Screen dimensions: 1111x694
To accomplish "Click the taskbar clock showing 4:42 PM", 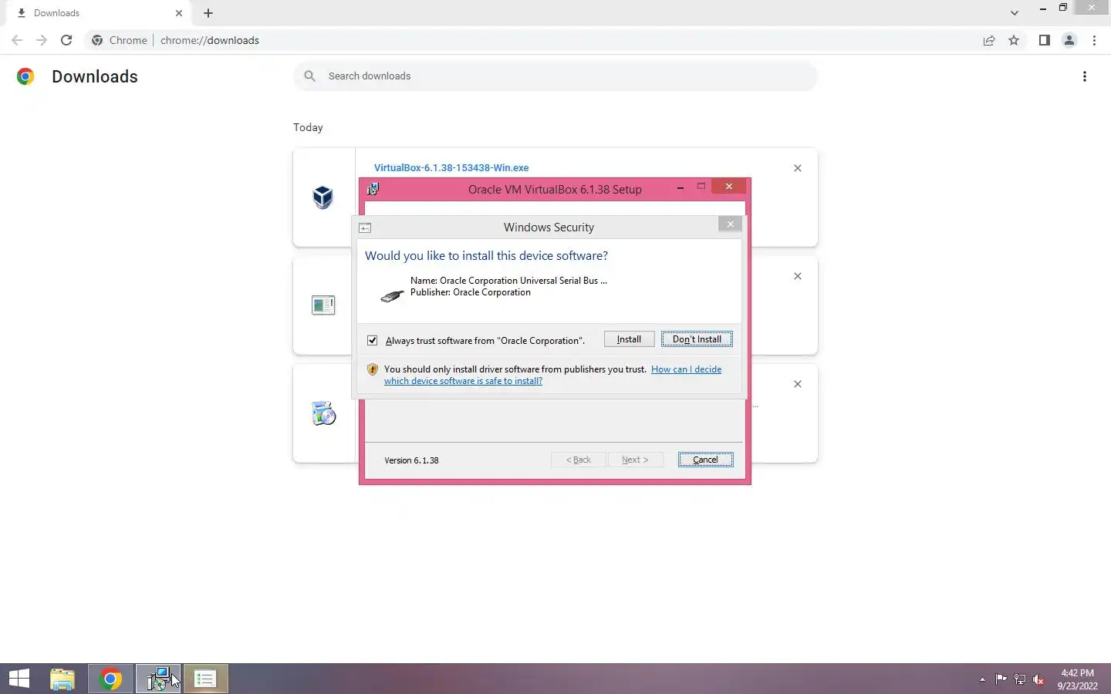I will click(1078, 679).
